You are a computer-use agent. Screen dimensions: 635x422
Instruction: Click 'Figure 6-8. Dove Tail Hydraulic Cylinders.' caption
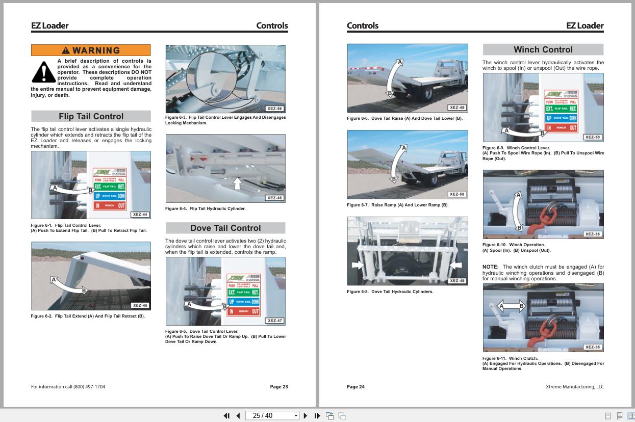coord(390,292)
